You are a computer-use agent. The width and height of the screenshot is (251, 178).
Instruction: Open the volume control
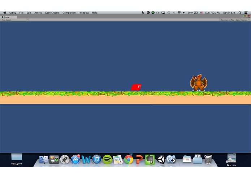[x=184, y=13]
